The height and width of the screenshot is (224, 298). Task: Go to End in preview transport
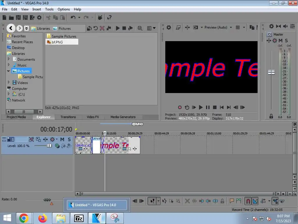pyautogui.click(x=229, y=107)
